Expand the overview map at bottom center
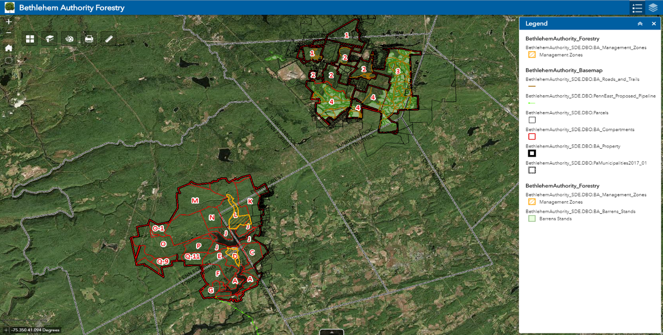Screen dimensions: 663x335 pos(331,332)
